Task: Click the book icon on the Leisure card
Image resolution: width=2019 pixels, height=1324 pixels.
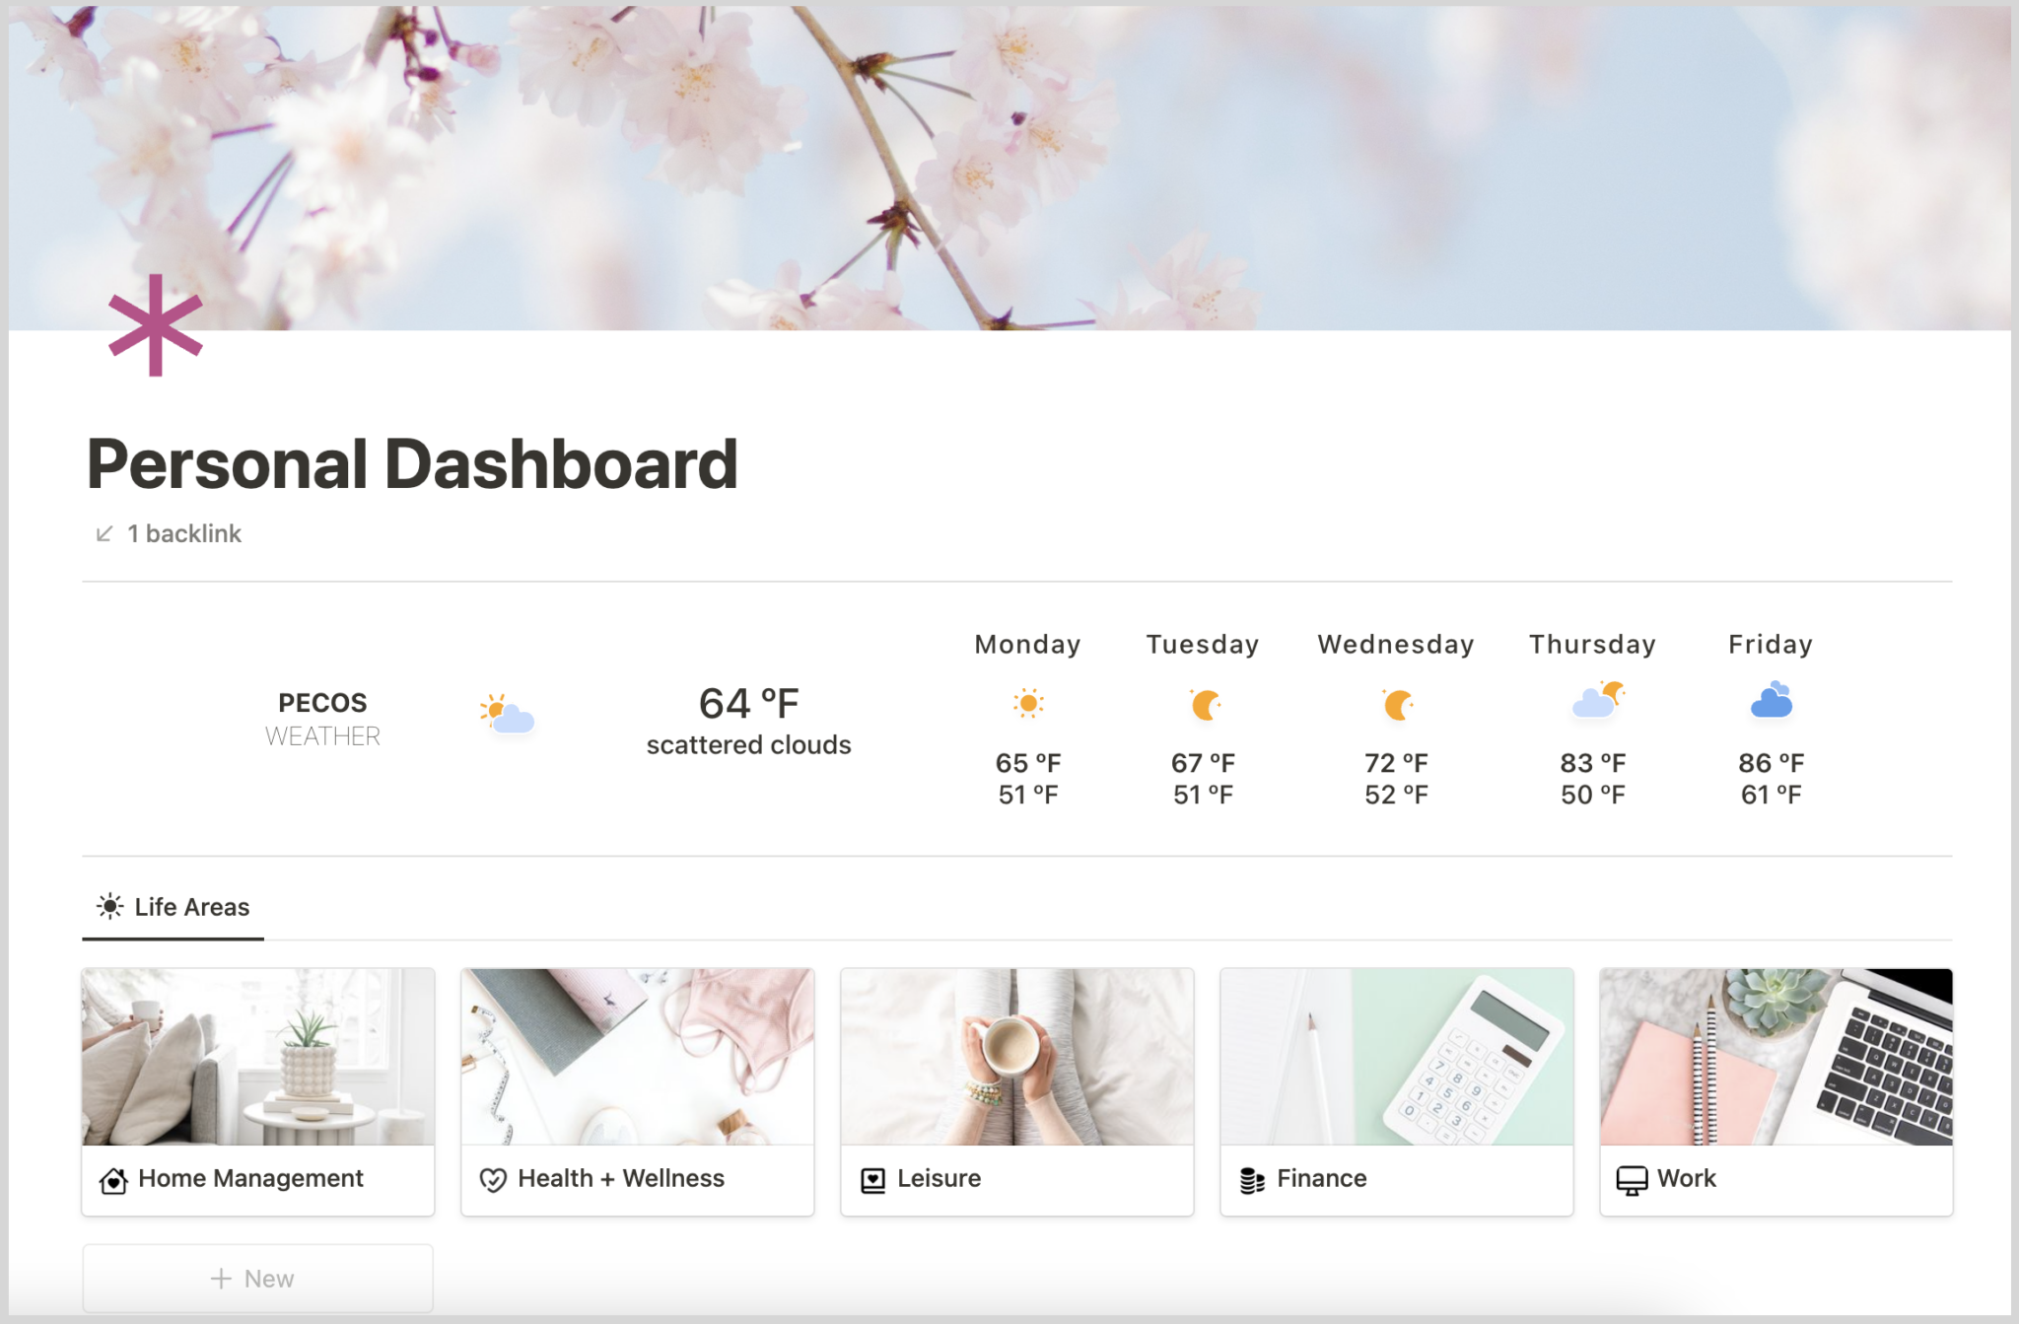Action: click(x=871, y=1178)
